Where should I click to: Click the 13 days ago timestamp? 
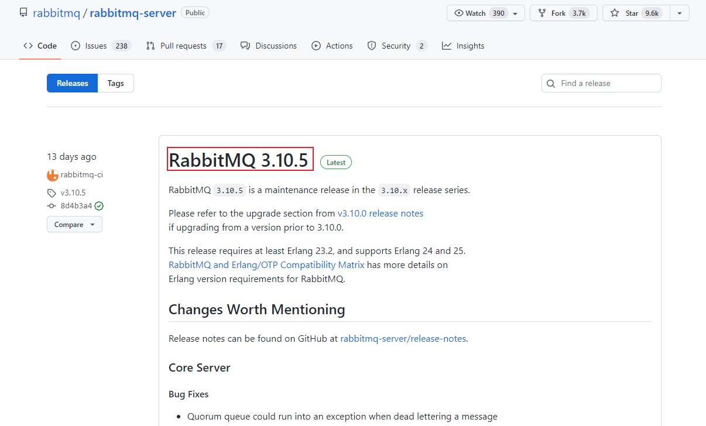pos(71,157)
